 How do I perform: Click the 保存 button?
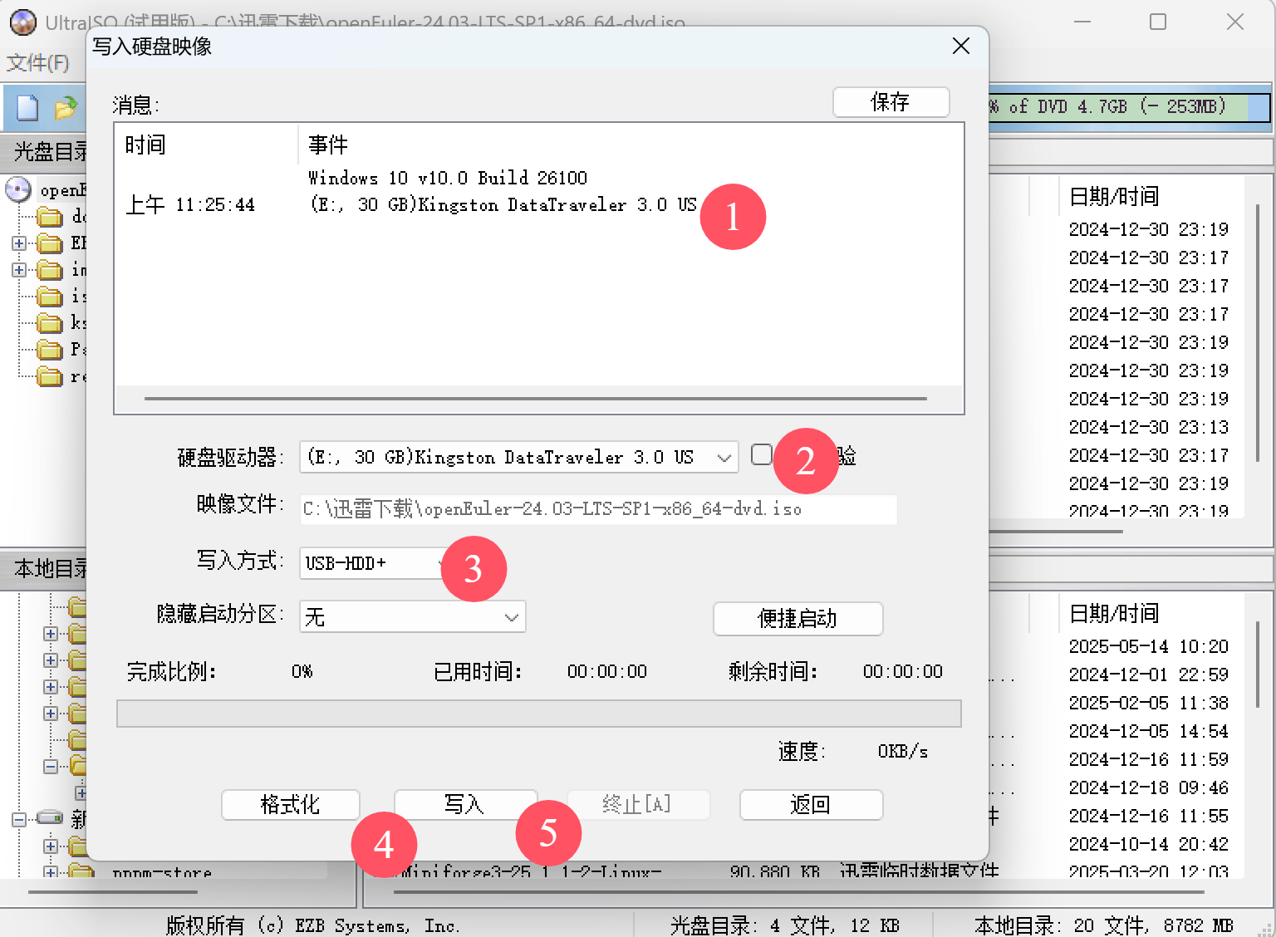coord(891,102)
